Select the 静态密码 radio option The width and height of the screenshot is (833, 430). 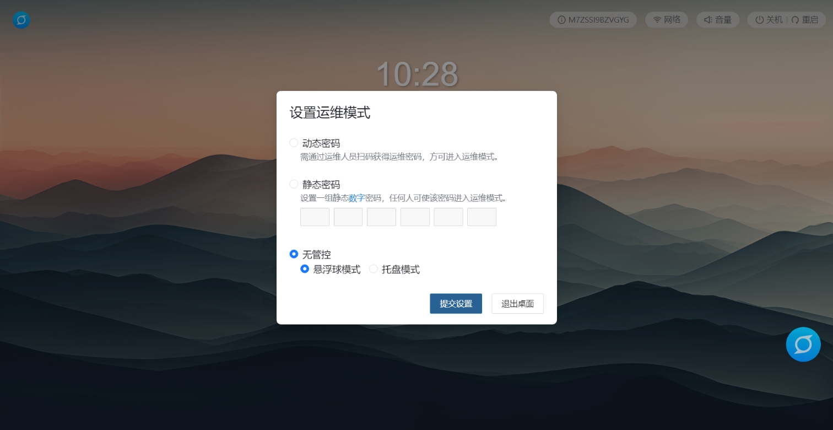click(294, 184)
